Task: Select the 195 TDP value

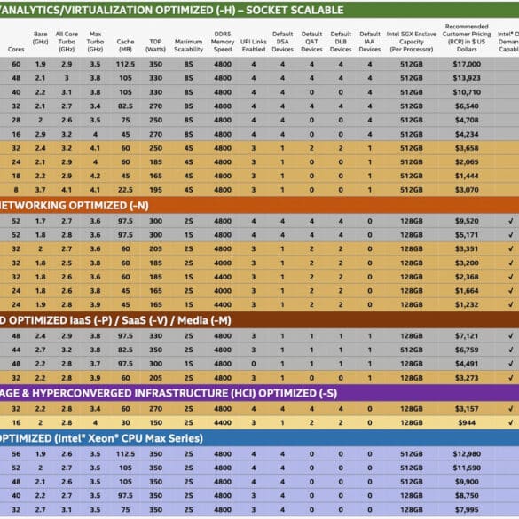Action: [x=155, y=190]
